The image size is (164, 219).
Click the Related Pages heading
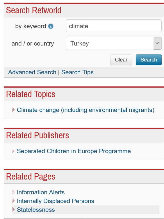tap(31, 177)
